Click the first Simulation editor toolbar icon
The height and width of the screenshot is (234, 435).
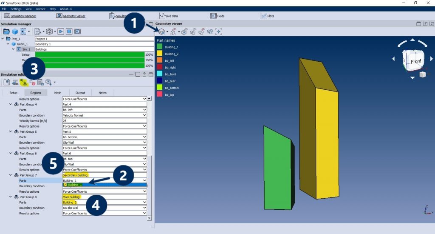pyautogui.click(x=7, y=82)
